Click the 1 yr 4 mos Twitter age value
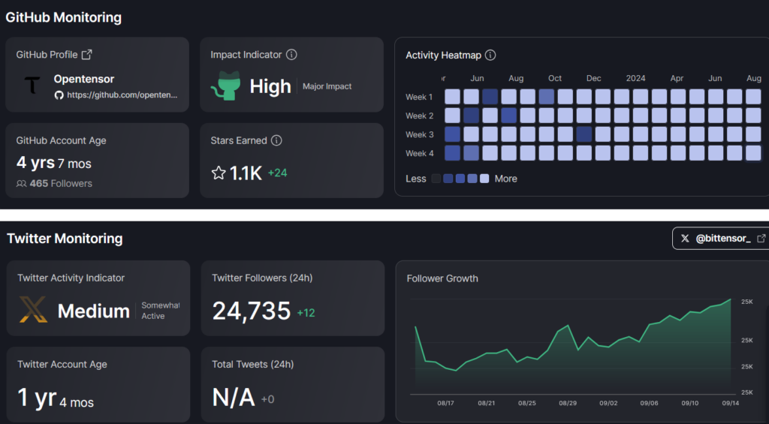The width and height of the screenshot is (769, 424). [x=56, y=398]
